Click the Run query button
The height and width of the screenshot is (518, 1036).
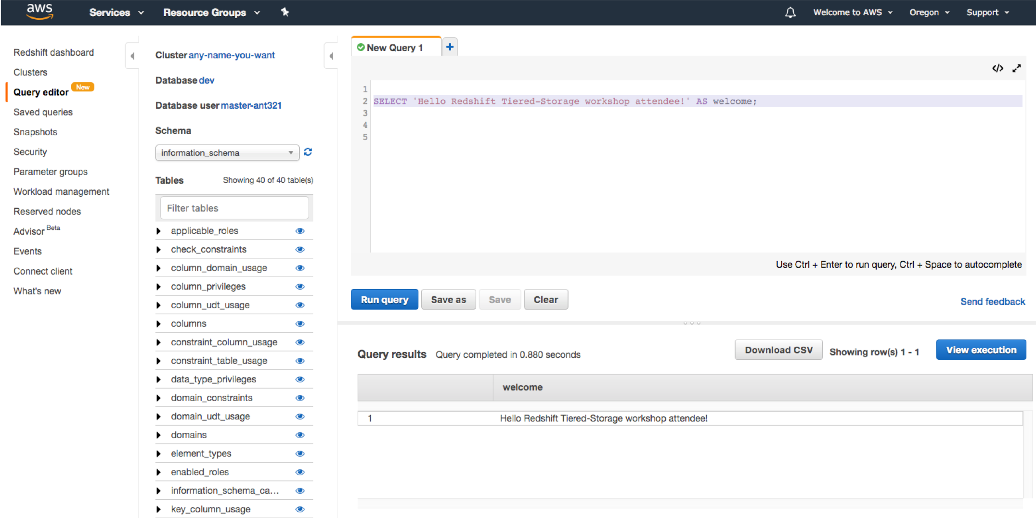tap(384, 300)
